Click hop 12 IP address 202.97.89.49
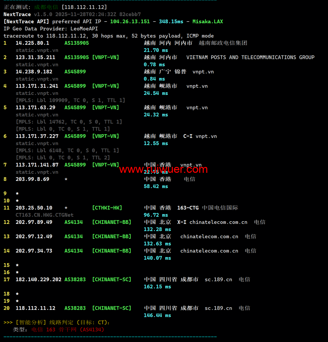Viewport: 328px width, 342px height. (34, 222)
